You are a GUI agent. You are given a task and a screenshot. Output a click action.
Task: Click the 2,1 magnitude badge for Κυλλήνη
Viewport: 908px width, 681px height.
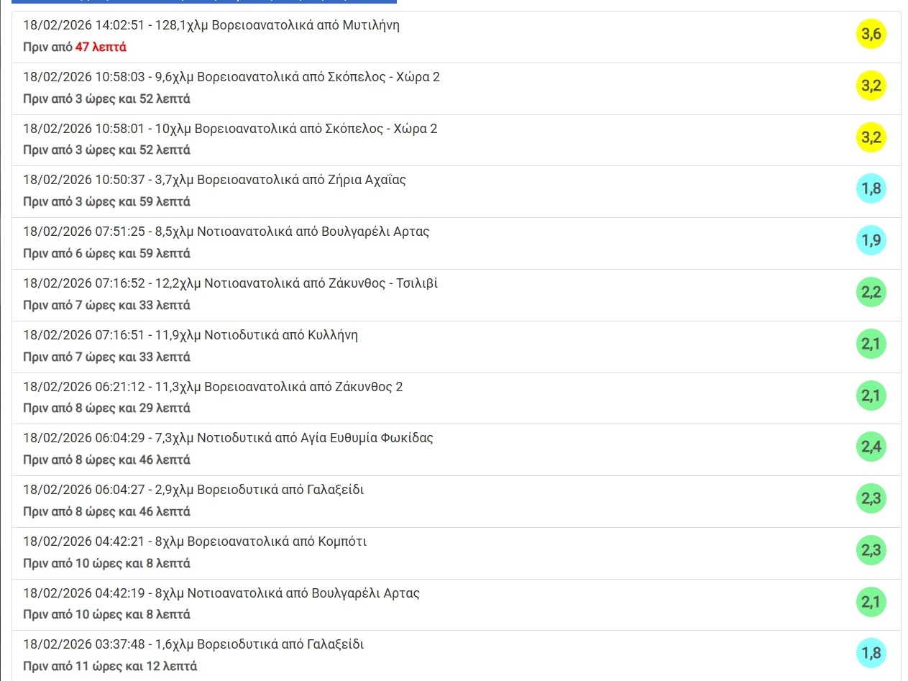click(x=871, y=344)
